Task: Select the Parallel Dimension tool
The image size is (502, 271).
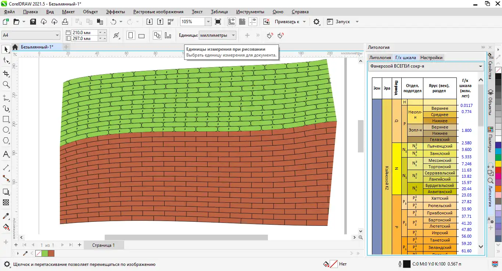Action: (x=6, y=167)
